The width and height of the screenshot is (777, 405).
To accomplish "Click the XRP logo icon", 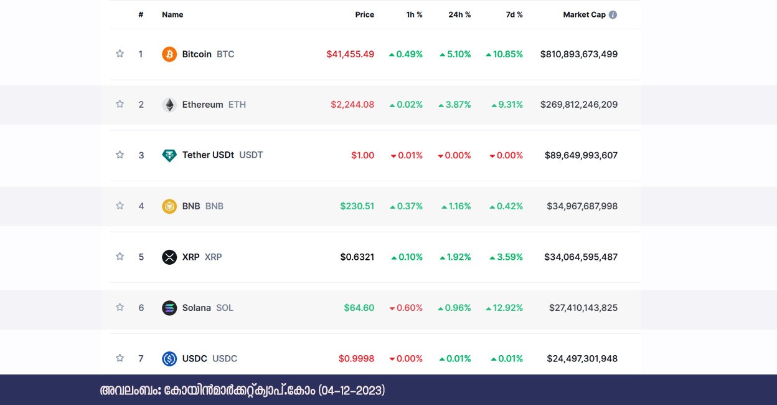I will (x=169, y=257).
